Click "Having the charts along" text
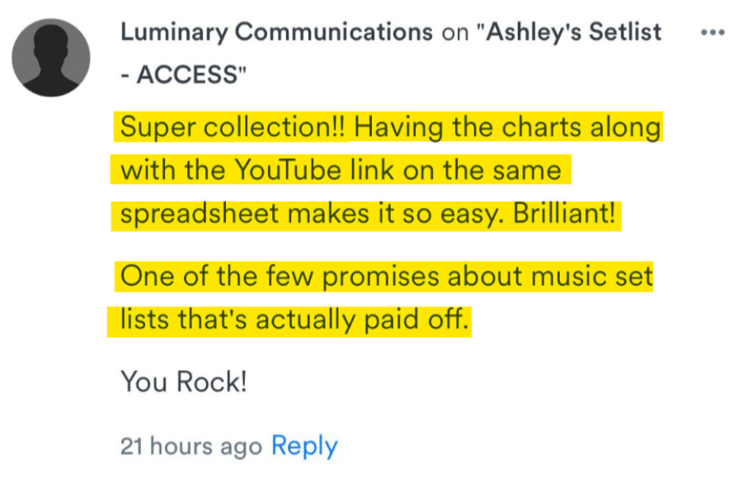752x487 pixels. (x=508, y=129)
